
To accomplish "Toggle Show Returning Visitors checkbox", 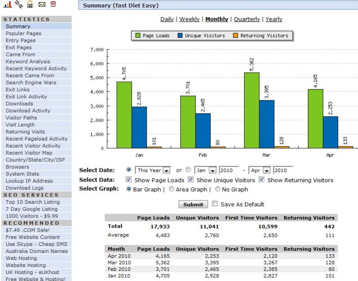I will click(x=261, y=180).
